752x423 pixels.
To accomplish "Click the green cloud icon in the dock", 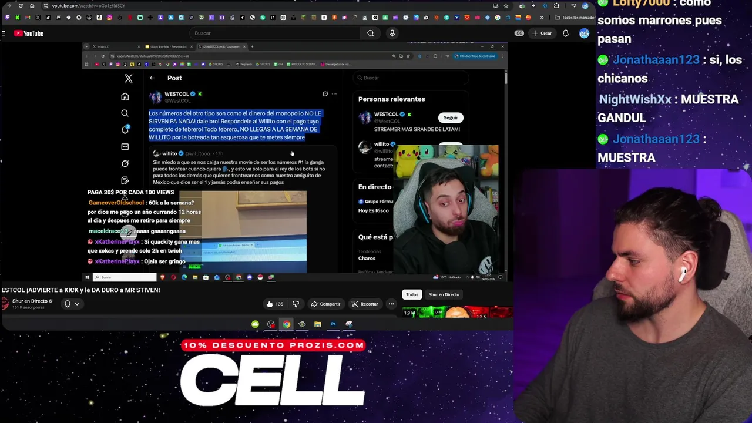I will coord(255,324).
